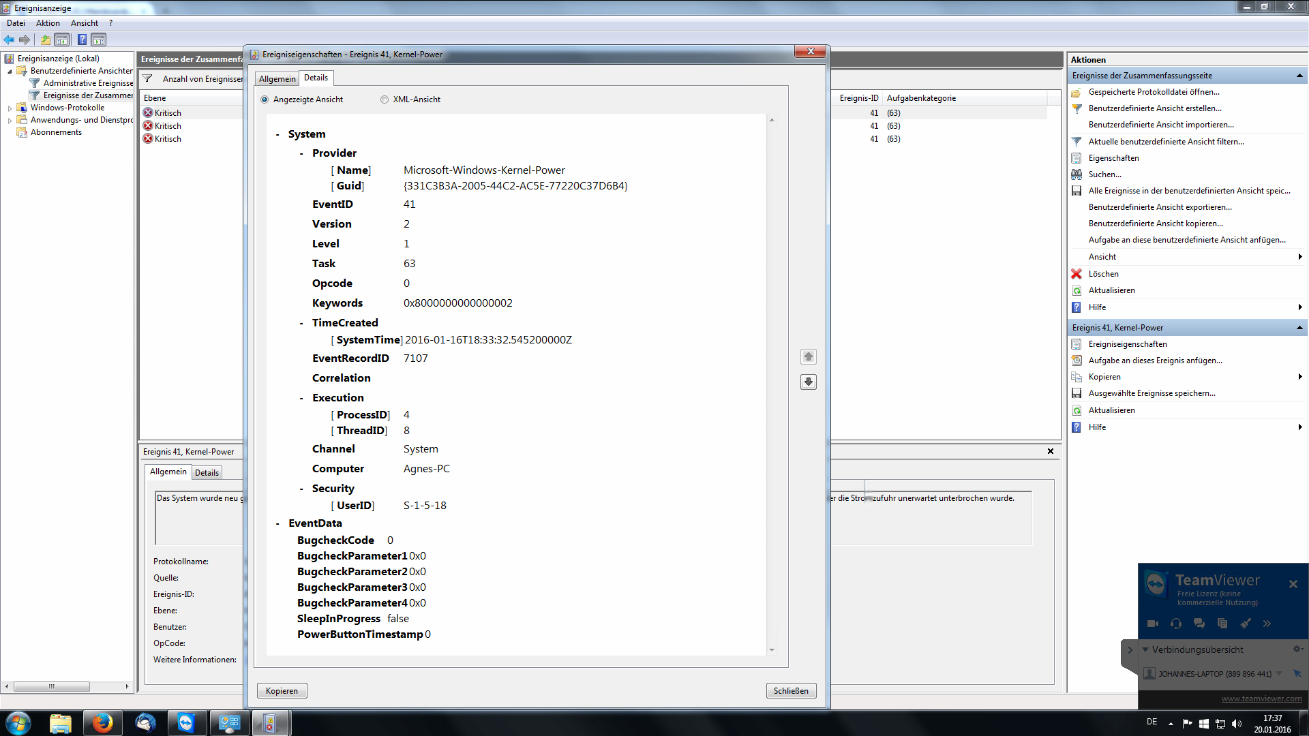
Task: Click the Kopieren button in dialog
Action: pyautogui.click(x=282, y=691)
